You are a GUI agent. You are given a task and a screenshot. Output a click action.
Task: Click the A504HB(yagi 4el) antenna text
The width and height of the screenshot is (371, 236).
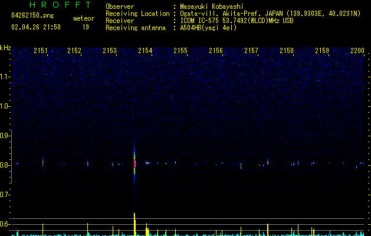(208, 28)
